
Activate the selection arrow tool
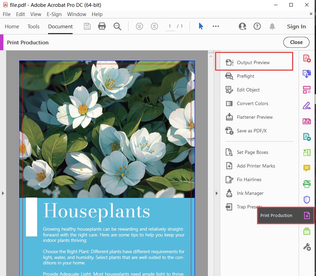click(201, 26)
